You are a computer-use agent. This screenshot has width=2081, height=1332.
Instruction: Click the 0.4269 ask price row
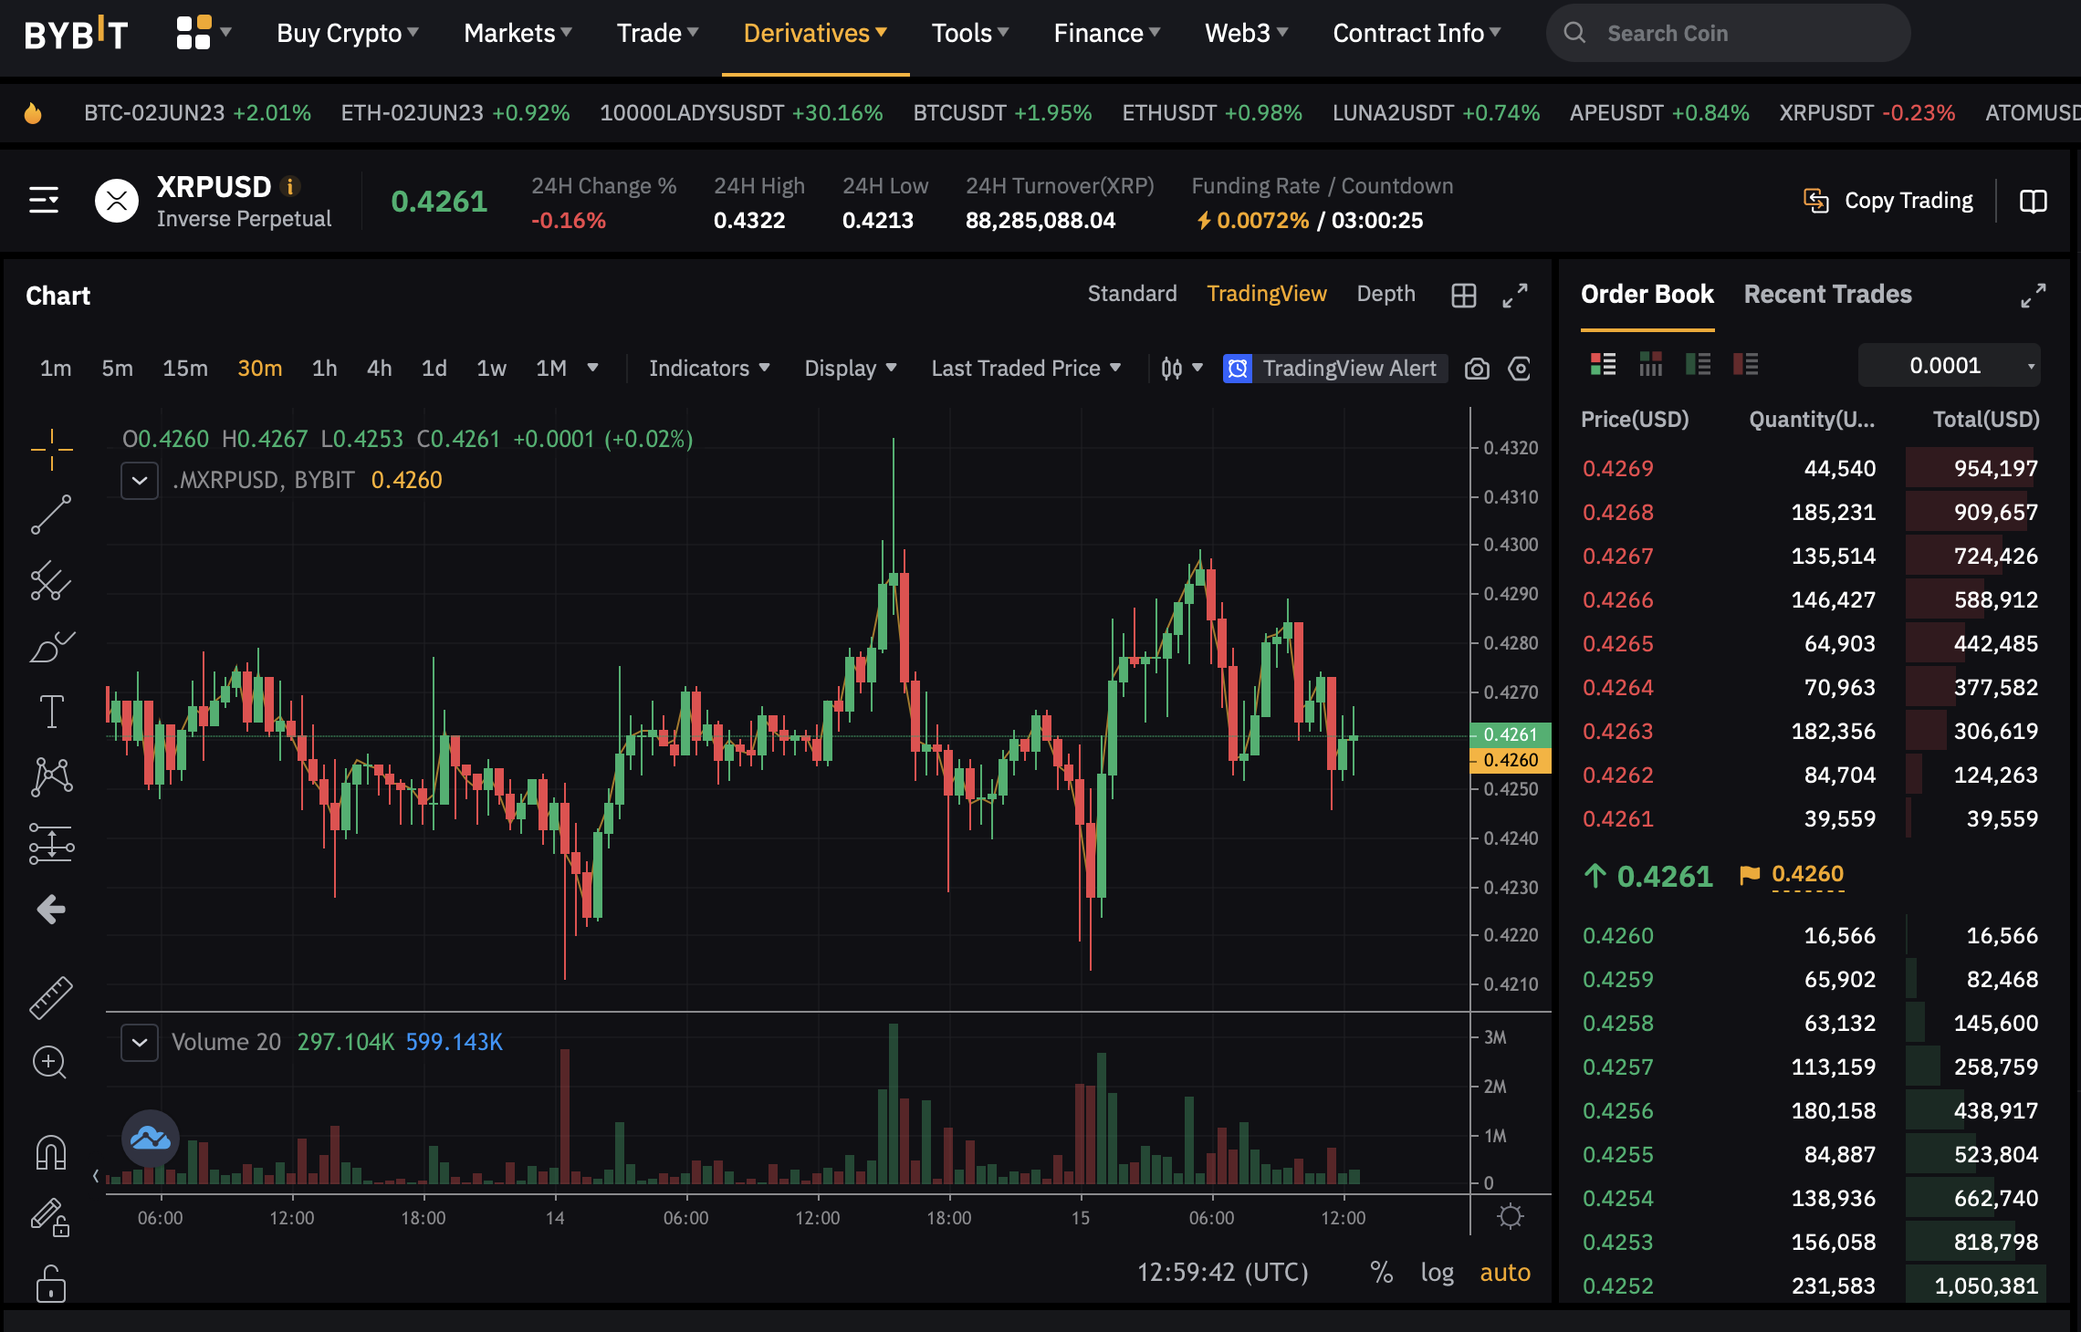[1810, 469]
